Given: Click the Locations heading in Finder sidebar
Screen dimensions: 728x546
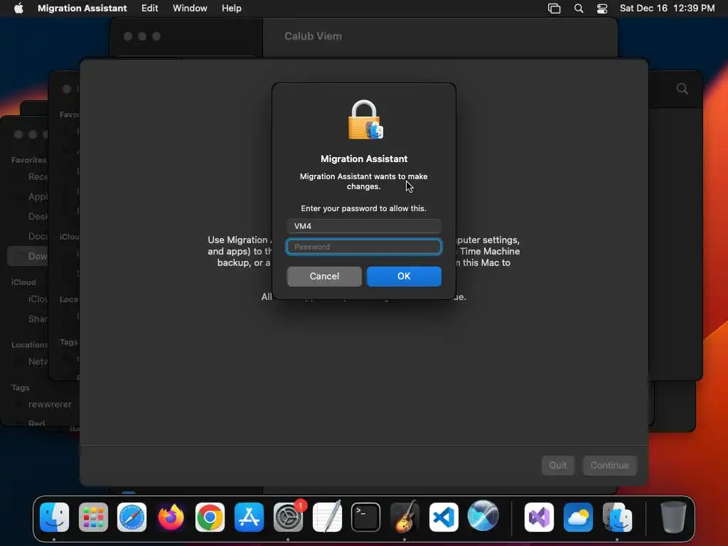Looking at the screenshot, I should click(29, 345).
